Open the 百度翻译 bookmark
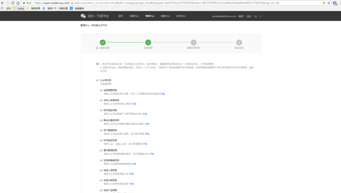Viewport: 341px width, 193px height. 77,8
